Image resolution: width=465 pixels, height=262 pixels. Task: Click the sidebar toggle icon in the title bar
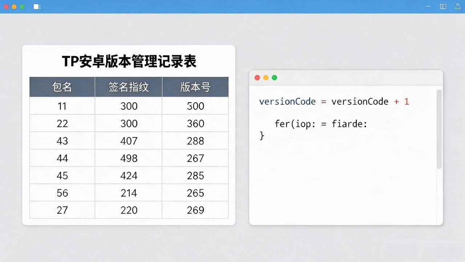tap(37, 7)
